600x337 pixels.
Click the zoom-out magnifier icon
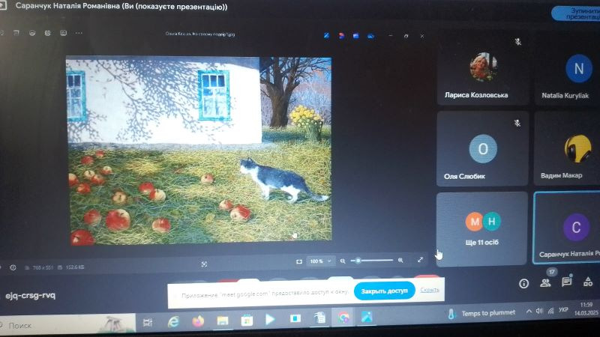coord(343,261)
